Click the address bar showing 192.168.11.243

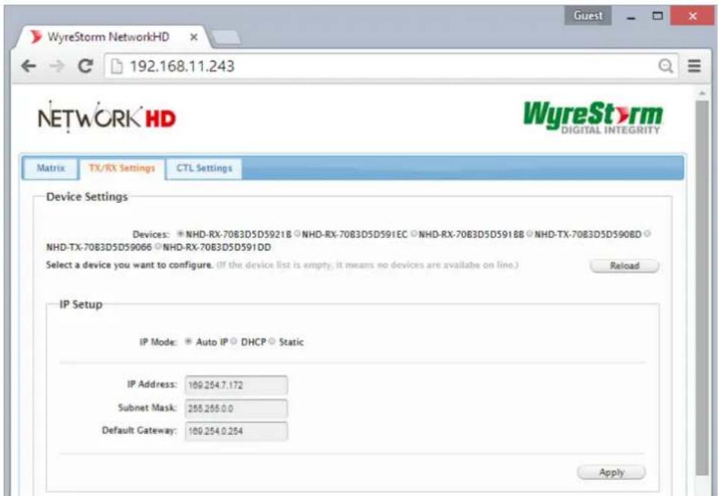pyautogui.click(x=390, y=66)
